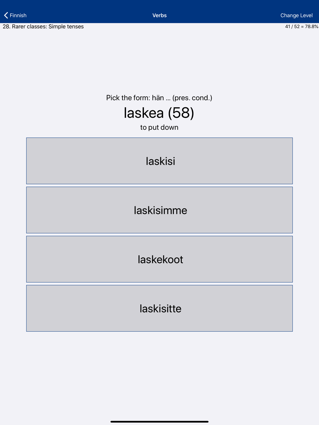Tap the (58) verb class number
The image size is (319, 425).
click(181, 113)
